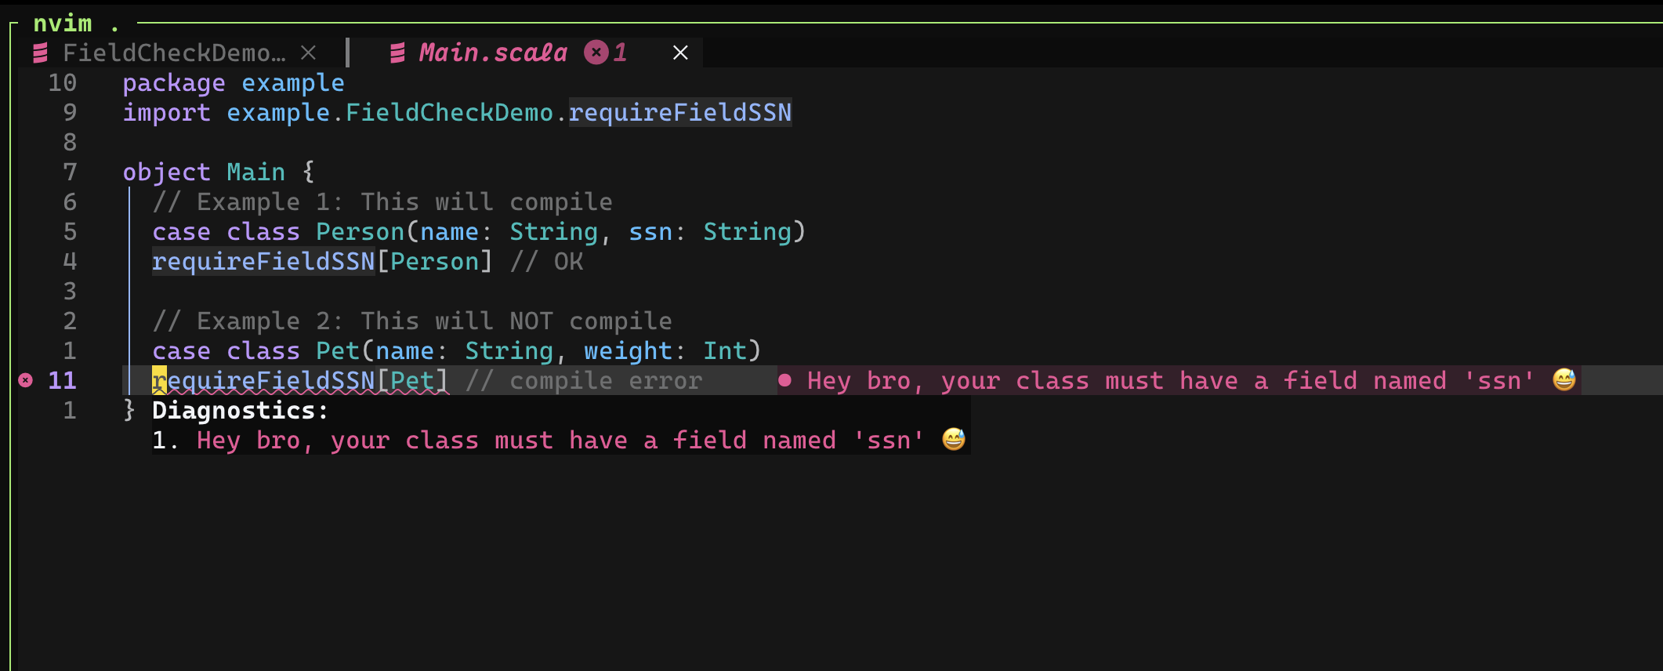Click the object Main declaration line

tap(219, 172)
